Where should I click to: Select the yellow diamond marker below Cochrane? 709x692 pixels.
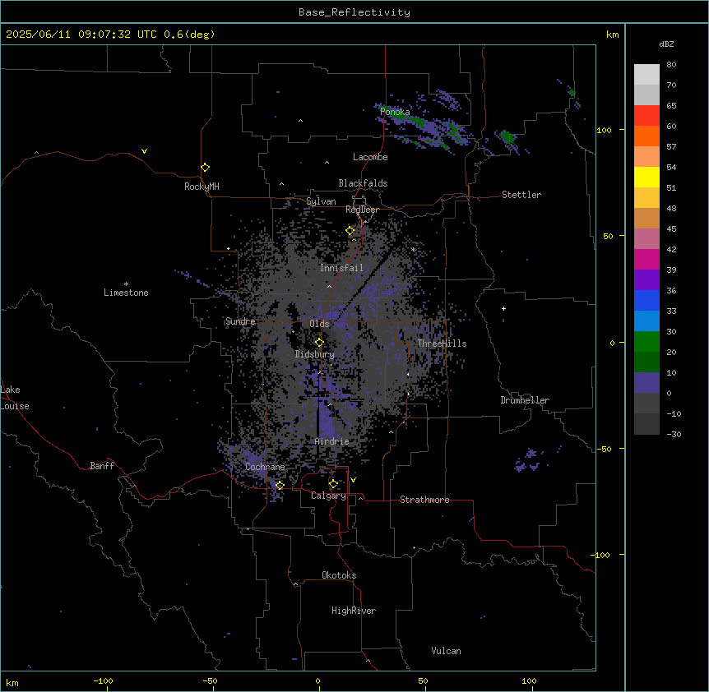(280, 485)
